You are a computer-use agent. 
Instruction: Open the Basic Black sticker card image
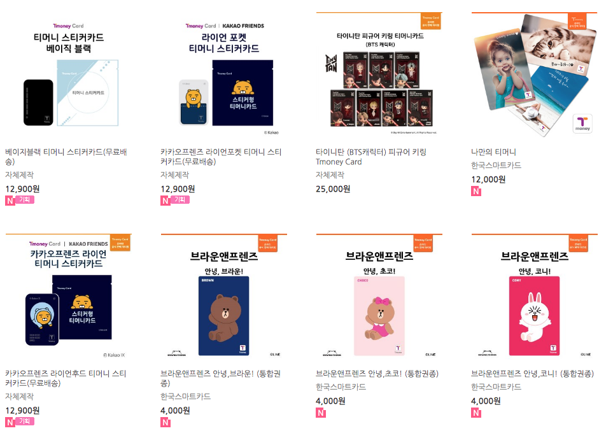pyautogui.click(x=68, y=75)
